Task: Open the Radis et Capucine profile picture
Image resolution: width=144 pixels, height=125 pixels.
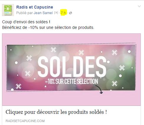Action: point(8,10)
